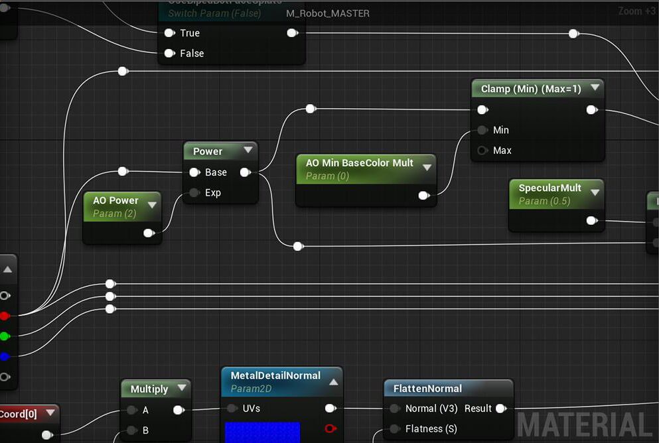
Task: Click the True input pin on Switch Param
Action: click(x=170, y=33)
